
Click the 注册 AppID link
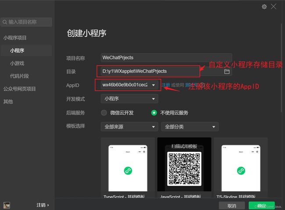point(166,85)
